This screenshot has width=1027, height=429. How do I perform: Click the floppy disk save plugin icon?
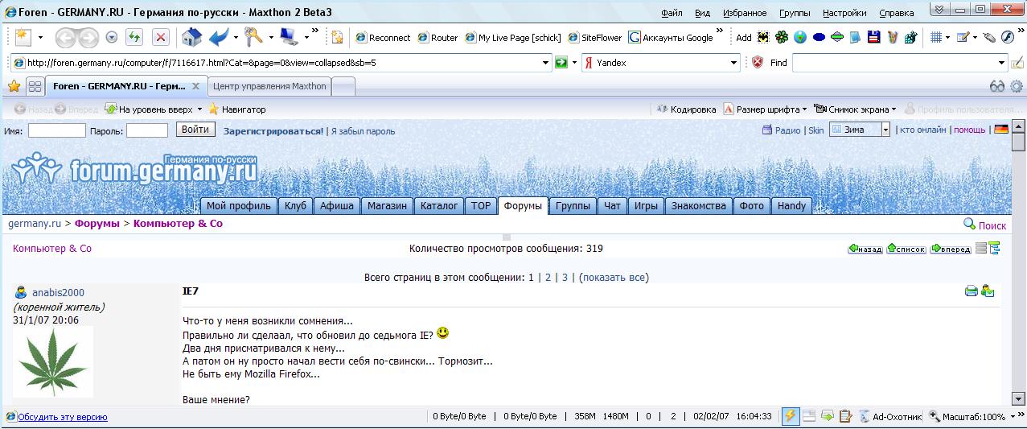click(x=873, y=37)
